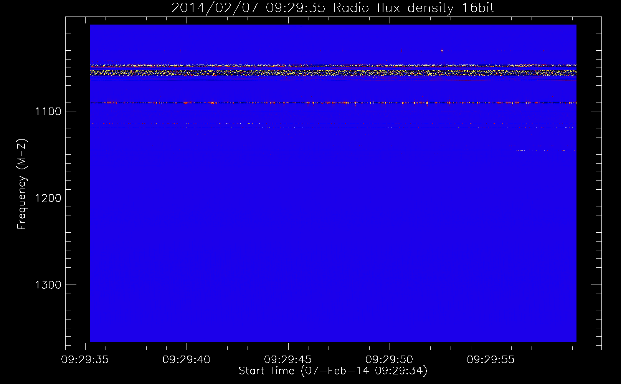The height and width of the screenshot is (384, 621).
Task: Click the thin dotted emission line just above 1100 MHz
Action: [x=333, y=103]
